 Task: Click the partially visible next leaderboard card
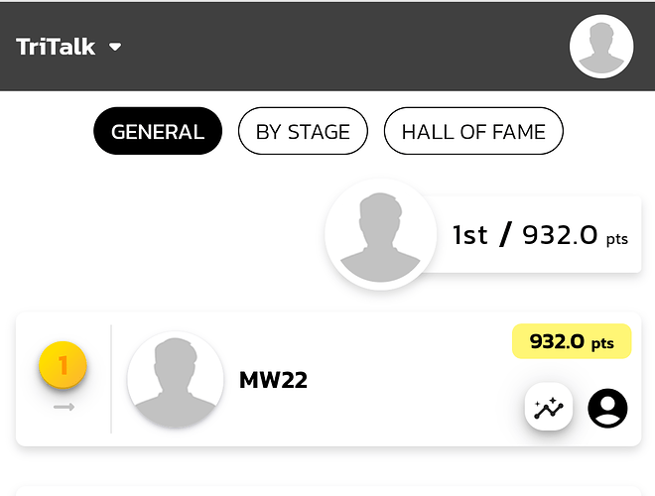(328, 491)
